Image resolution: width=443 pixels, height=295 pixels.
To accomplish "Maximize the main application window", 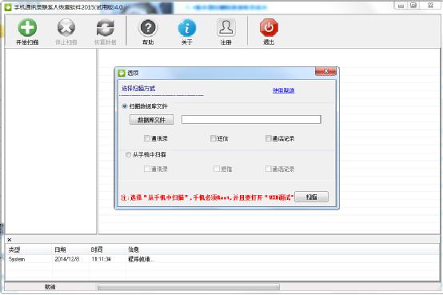I will point(413,5).
